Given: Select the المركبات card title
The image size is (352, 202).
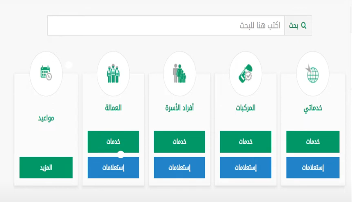Looking at the screenshot, I should [246, 108].
